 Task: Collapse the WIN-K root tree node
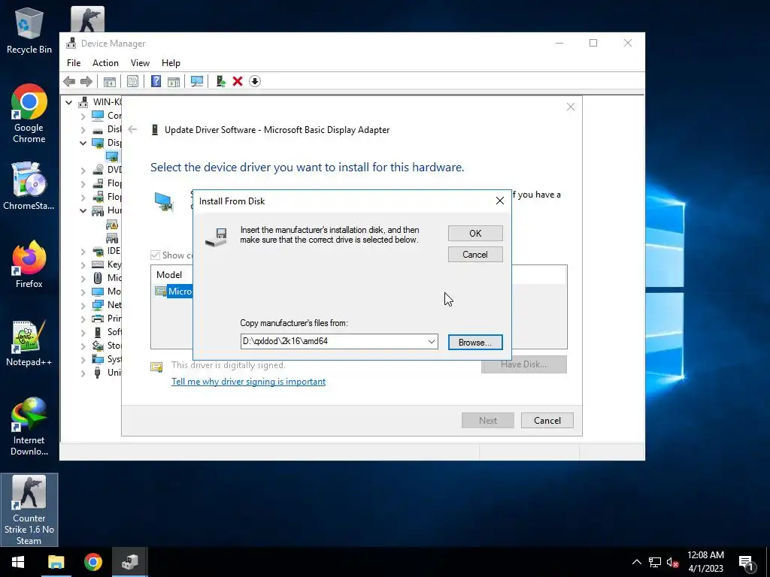[69, 102]
